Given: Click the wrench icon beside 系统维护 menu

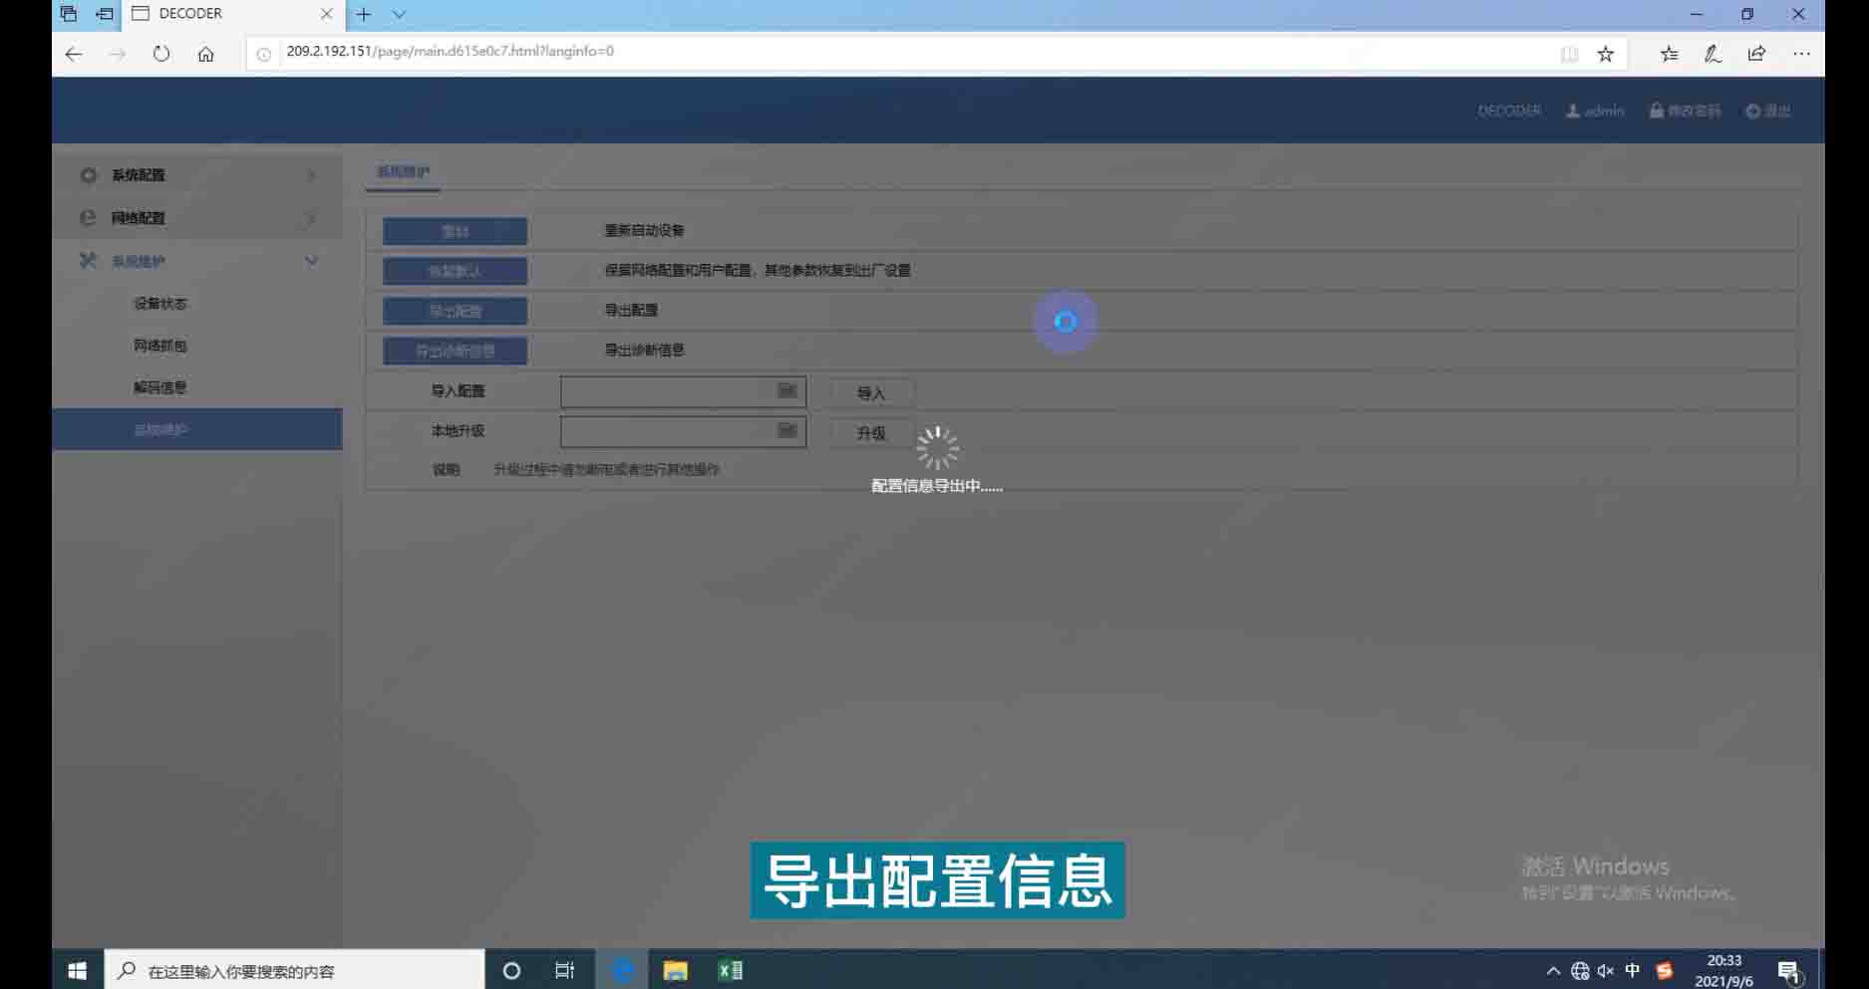Looking at the screenshot, I should [x=88, y=261].
